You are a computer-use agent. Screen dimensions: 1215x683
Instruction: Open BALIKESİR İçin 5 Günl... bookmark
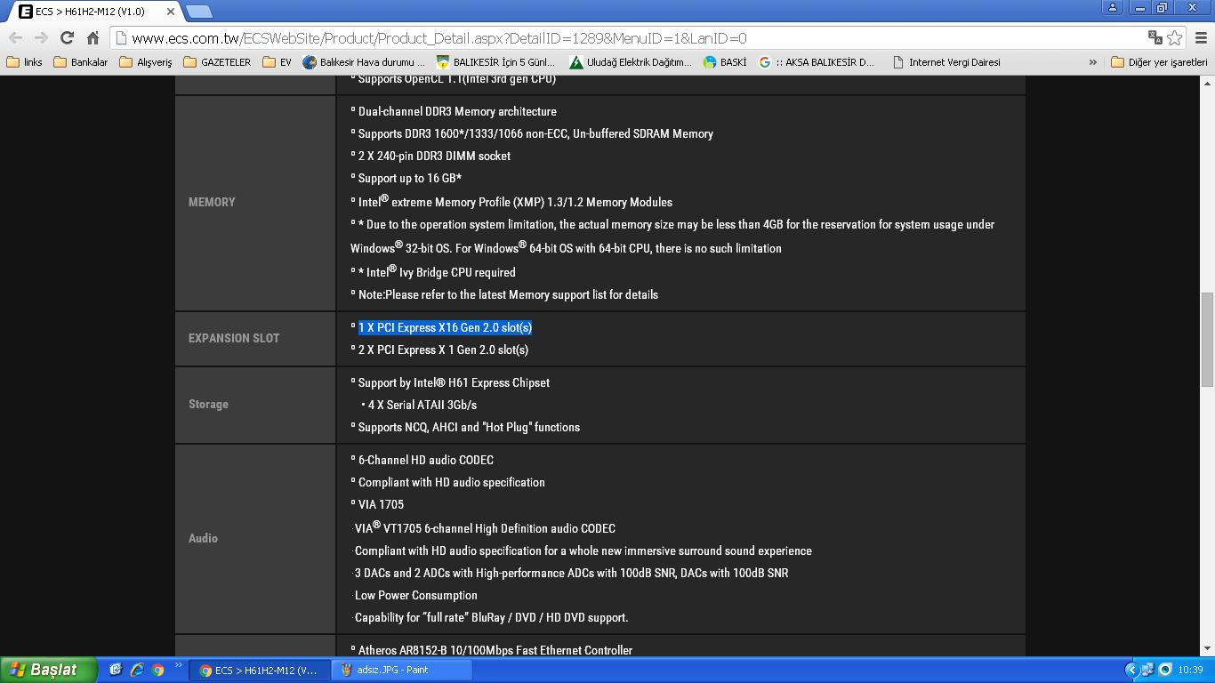pos(495,62)
